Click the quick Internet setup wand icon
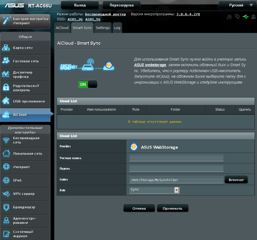 click(6, 20)
